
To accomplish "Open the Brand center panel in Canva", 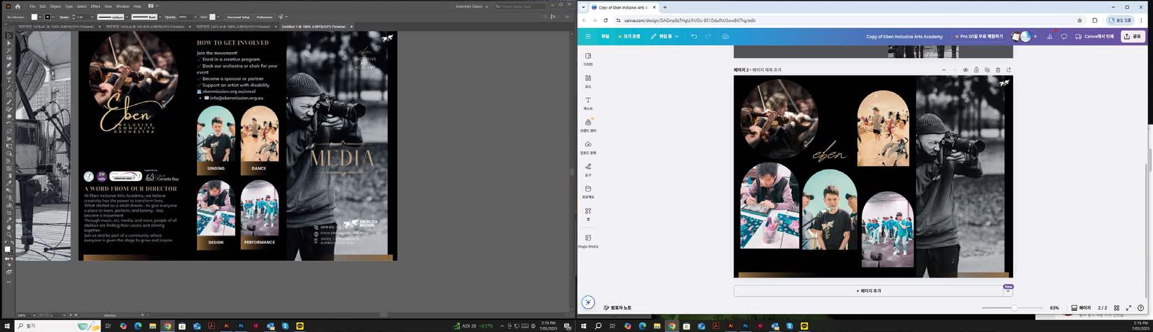I will [588, 125].
